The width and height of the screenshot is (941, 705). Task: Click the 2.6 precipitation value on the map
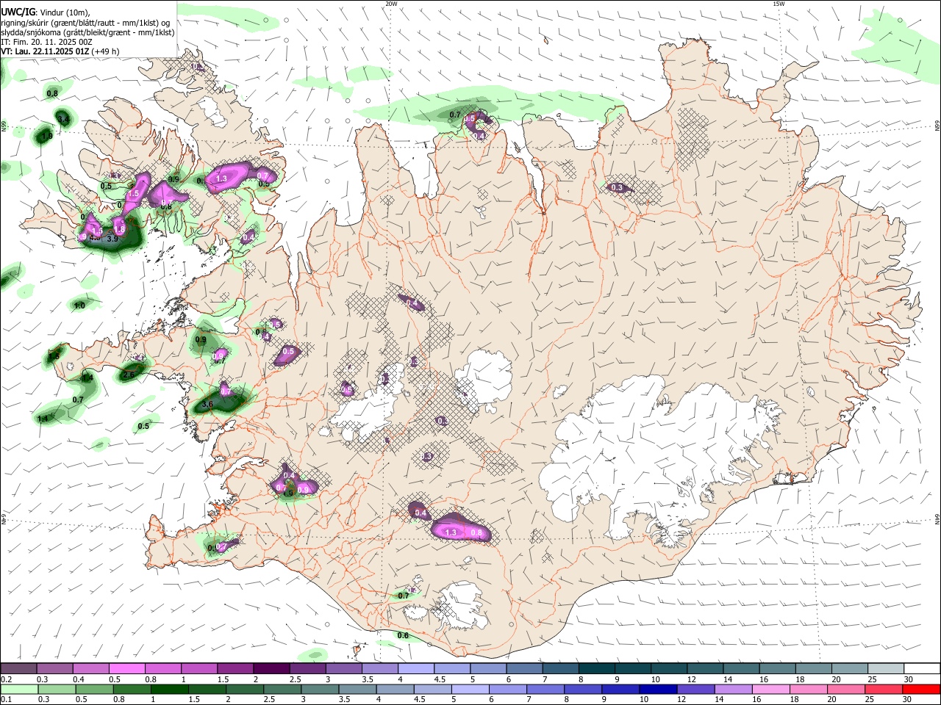129,375
